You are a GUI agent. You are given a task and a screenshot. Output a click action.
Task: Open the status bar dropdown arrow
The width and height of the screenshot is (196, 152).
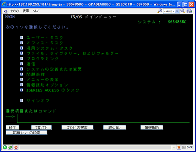[174, 148]
